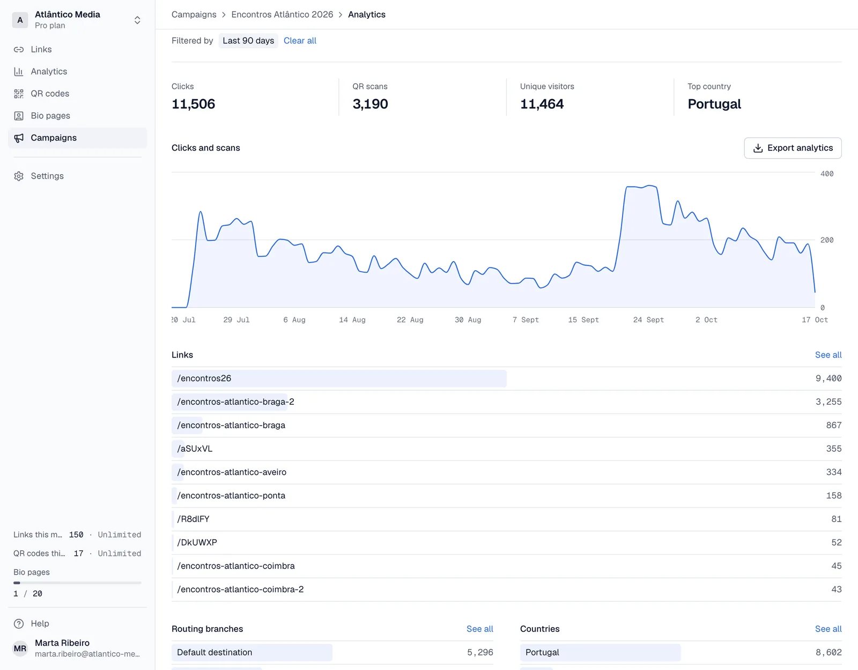Click the Clicks value 11,506
Viewport: 858px width, 670px height.
[x=193, y=104]
